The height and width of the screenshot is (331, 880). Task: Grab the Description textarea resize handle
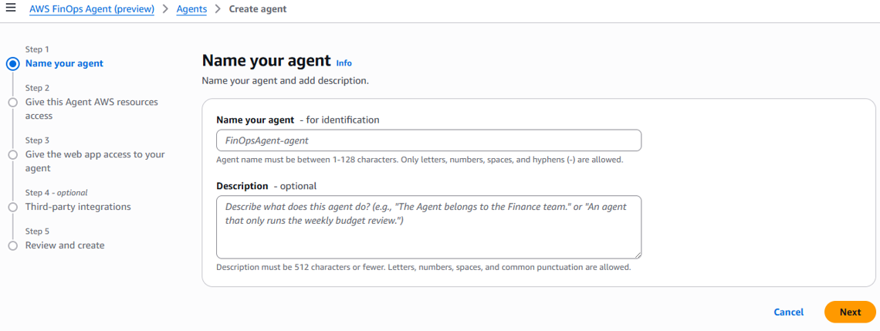click(x=638, y=255)
